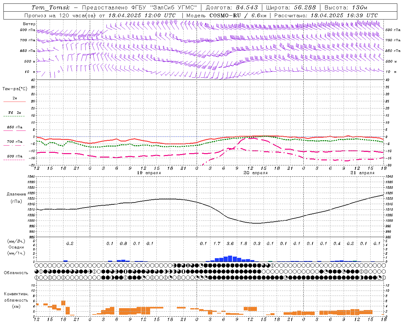Click the Td 2м legend label
Image resolution: width=402 pixels, height=322 pixels.
pos(14,113)
